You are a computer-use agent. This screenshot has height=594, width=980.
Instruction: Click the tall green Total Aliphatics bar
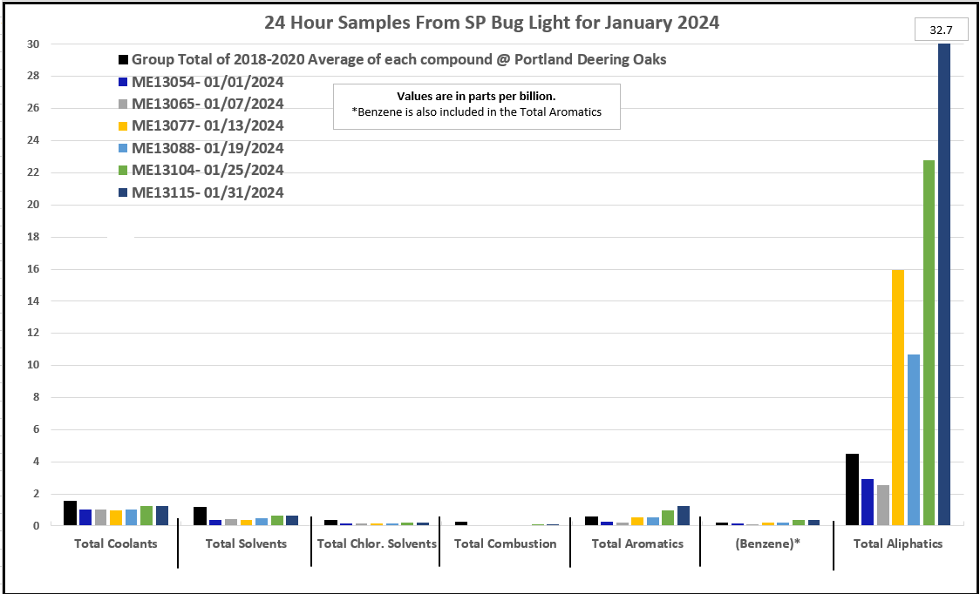(929, 342)
